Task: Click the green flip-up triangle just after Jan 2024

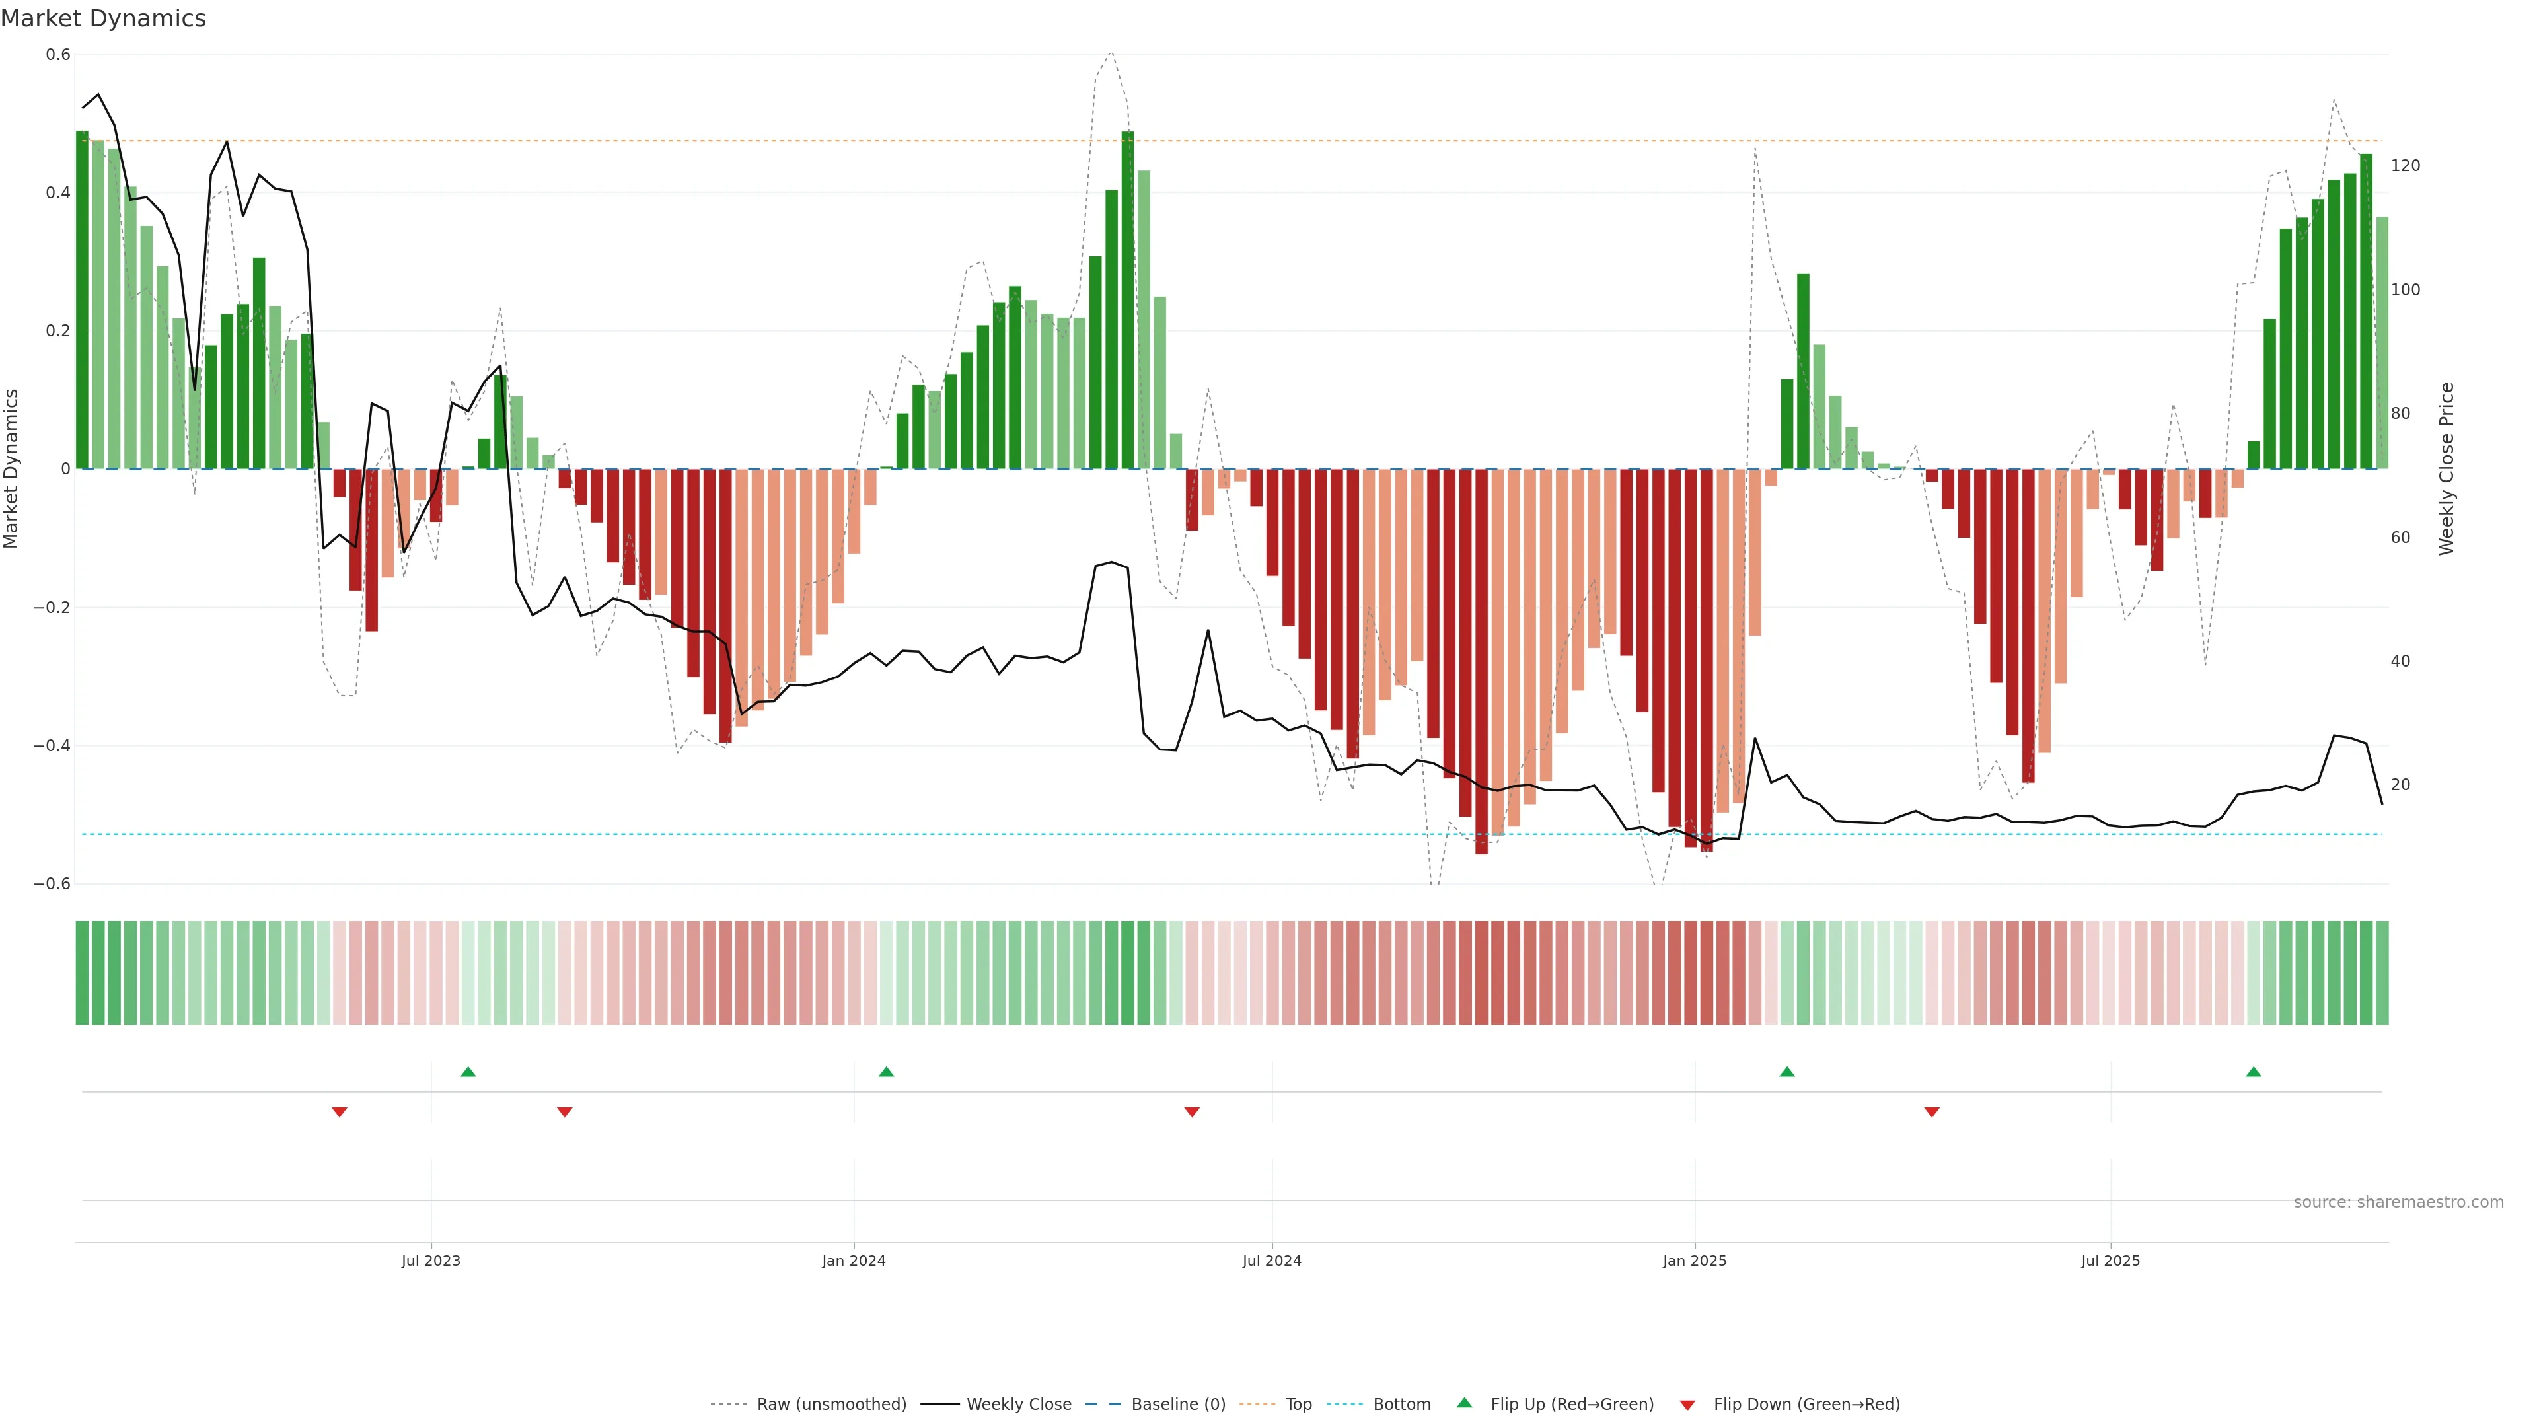Action: click(x=887, y=1072)
